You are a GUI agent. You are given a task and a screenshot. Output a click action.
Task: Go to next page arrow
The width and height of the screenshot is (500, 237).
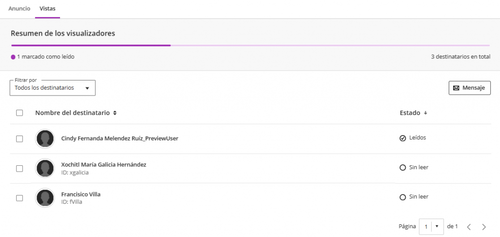point(484,227)
